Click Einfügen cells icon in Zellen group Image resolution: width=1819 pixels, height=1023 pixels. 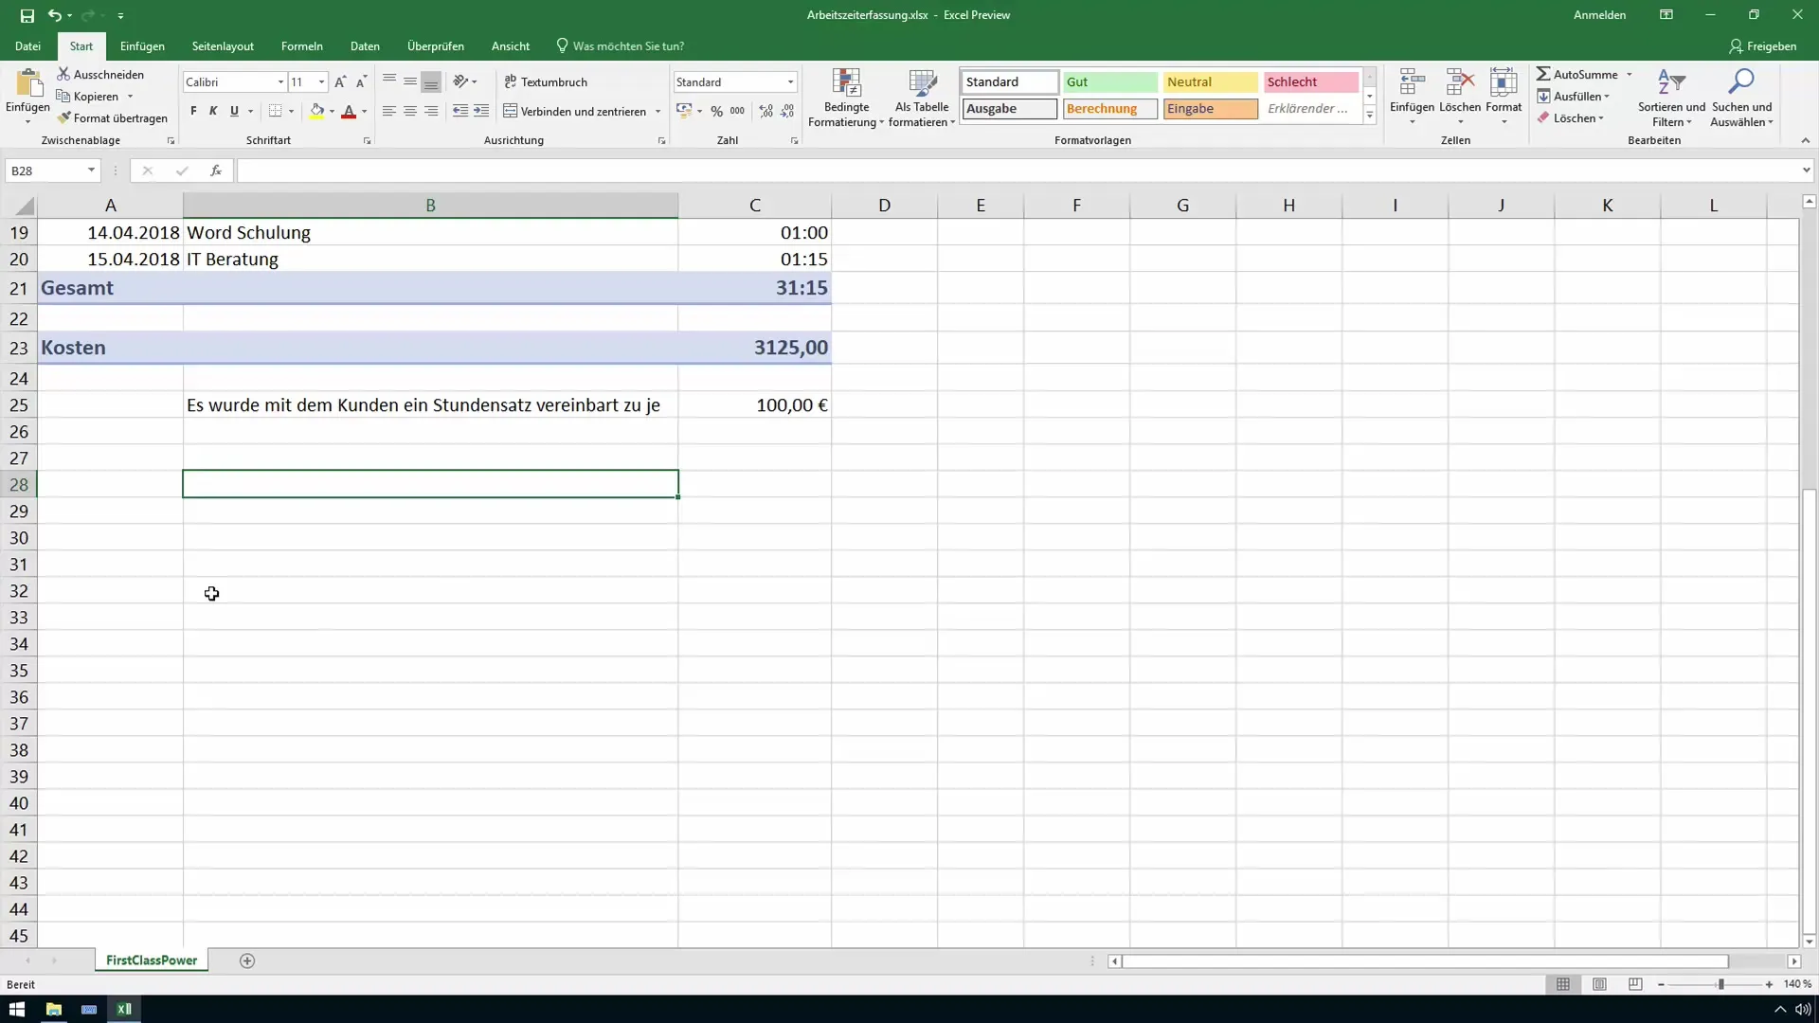pyautogui.click(x=1412, y=83)
